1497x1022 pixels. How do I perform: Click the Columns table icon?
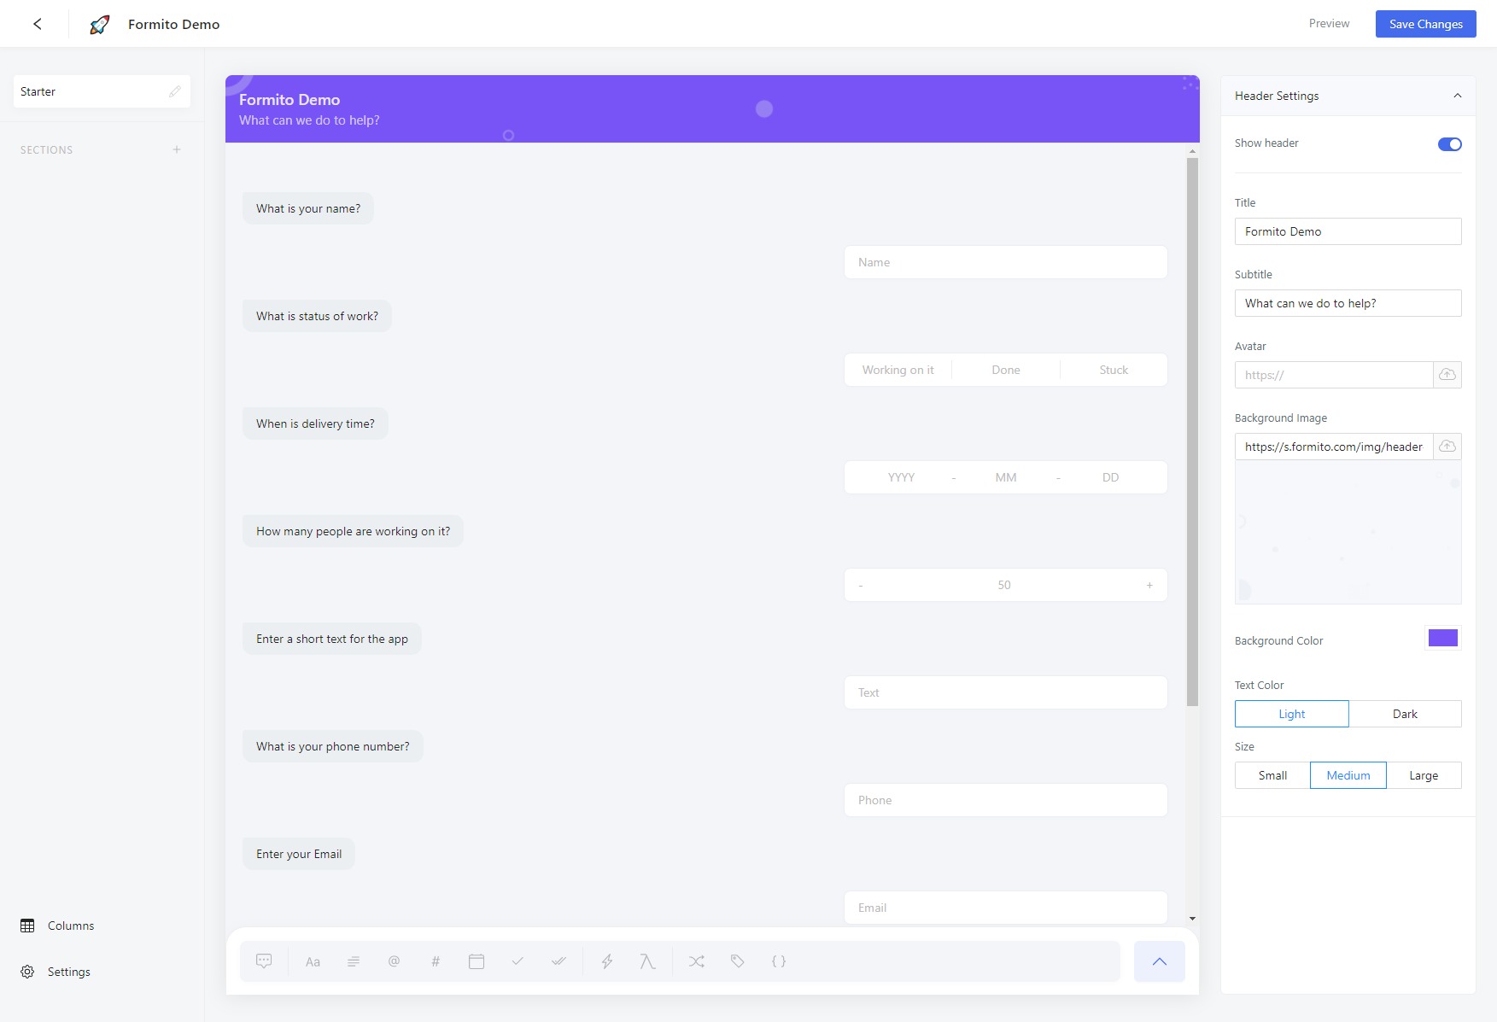pos(27,926)
